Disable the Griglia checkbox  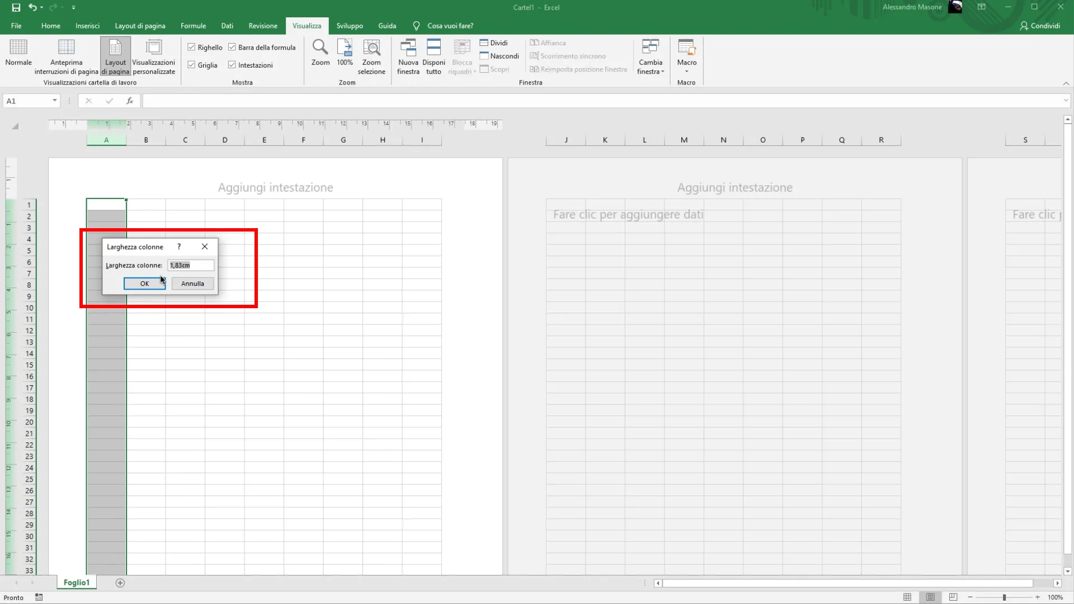pyautogui.click(x=191, y=65)
